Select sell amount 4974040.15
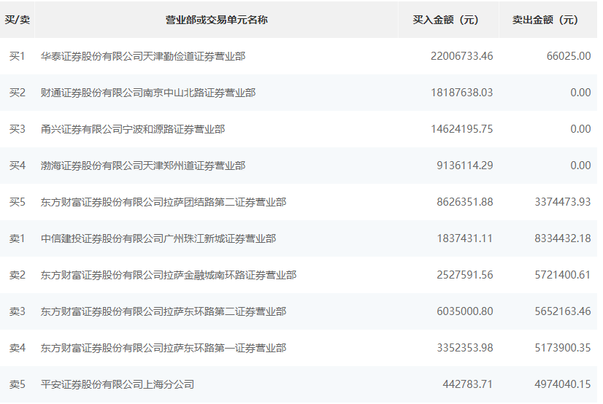 [x=563, y=384]
